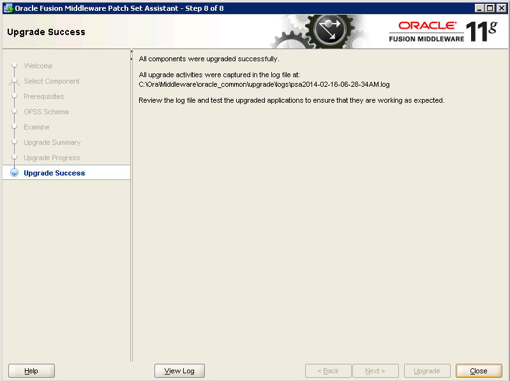Select the Examine step
510x381 pixels.
click(36, 127)
